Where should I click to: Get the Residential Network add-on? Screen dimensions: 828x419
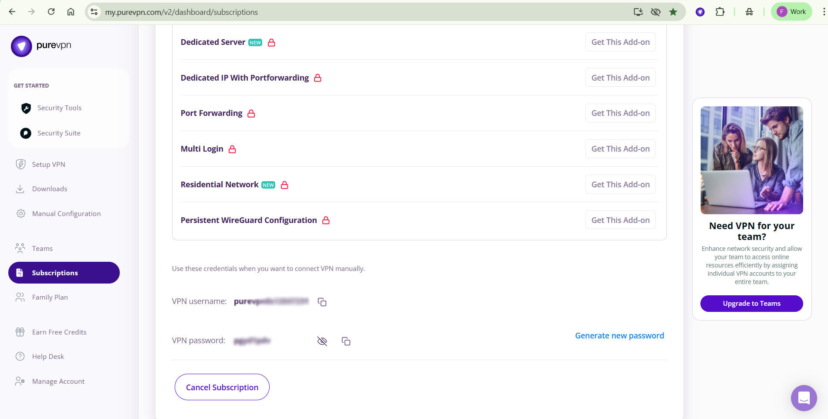point(620,184)
